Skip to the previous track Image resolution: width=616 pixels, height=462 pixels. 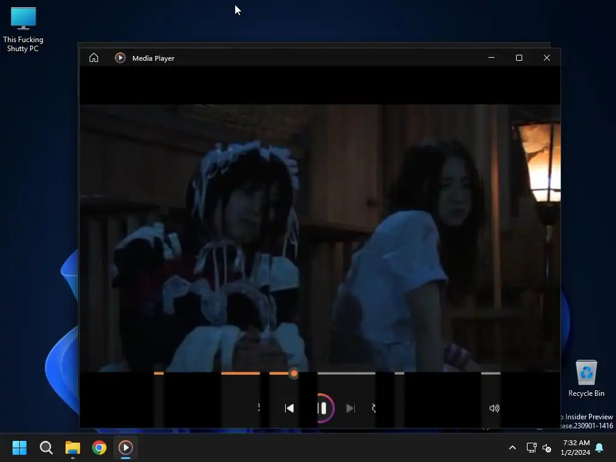pyautogui.click(x=289, y=408)
